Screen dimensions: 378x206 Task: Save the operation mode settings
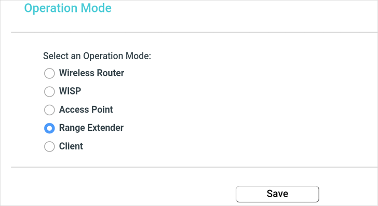coord(277,194)
